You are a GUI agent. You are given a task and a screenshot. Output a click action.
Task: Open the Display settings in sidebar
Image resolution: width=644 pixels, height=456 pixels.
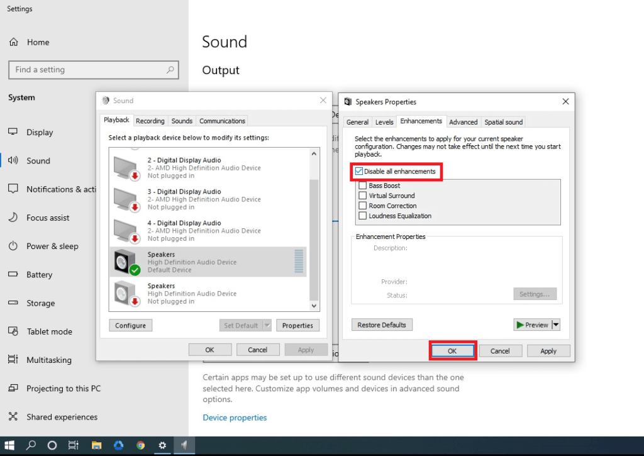[x=41, y=132]
